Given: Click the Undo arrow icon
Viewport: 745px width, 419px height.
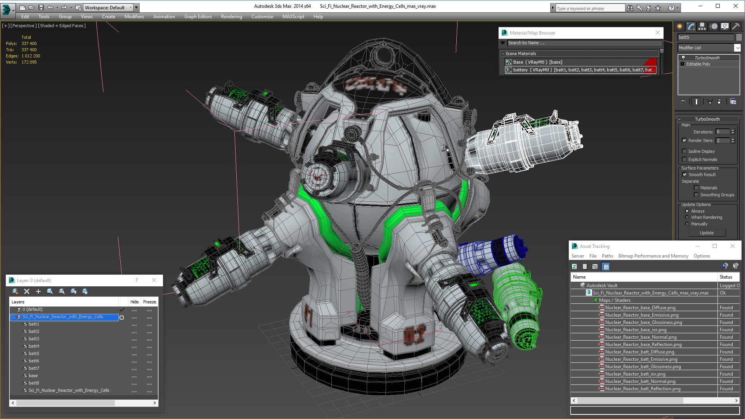Looking at the screenshot, I should click(50, 7).
